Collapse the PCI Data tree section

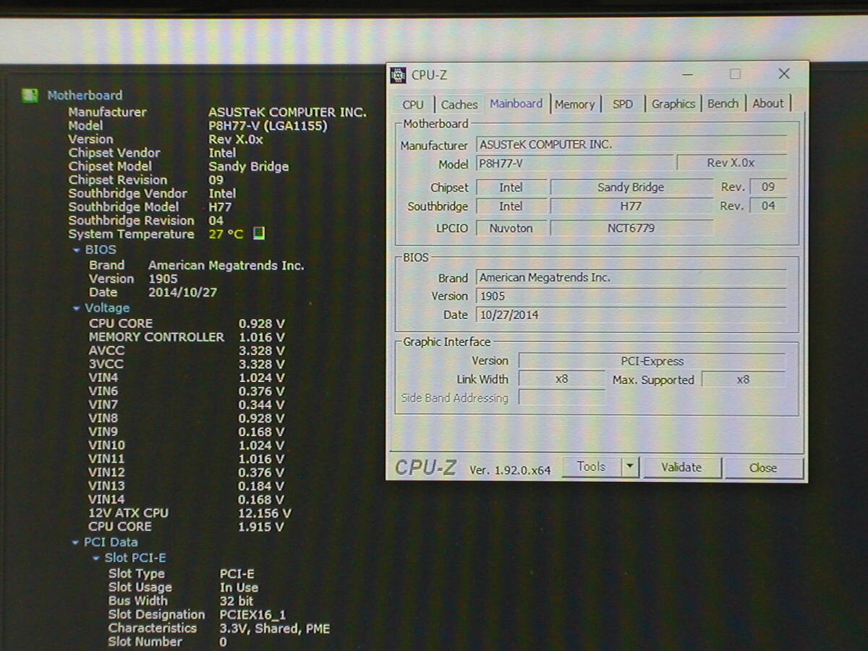pos(76,542)
